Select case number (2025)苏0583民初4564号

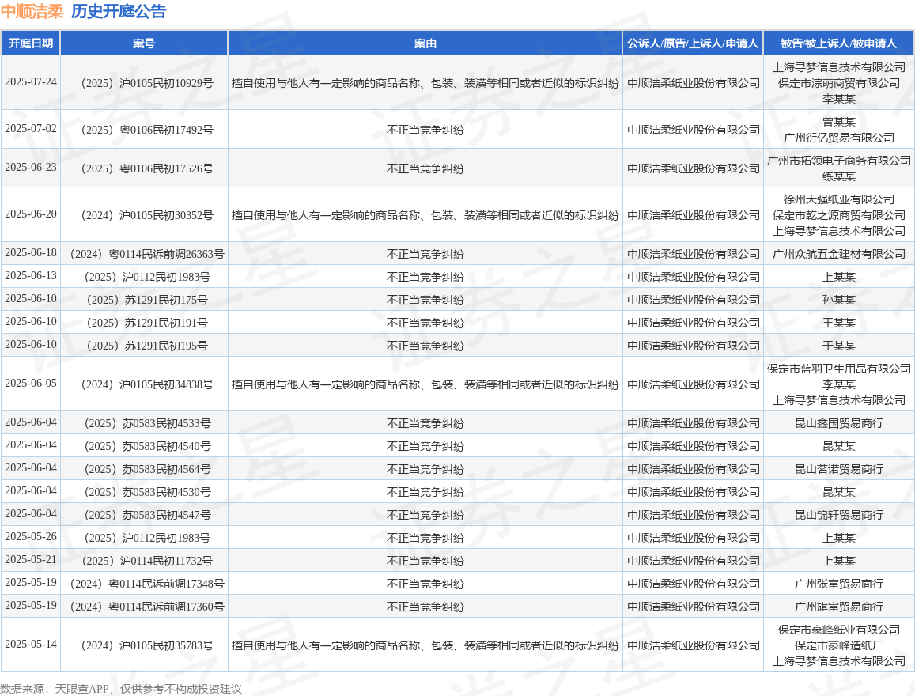tap(144, 469)
